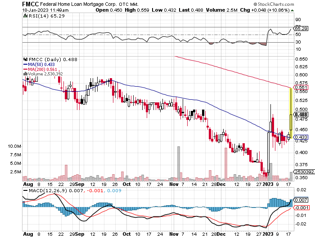Click the FMCC ticker symbol title
Screen dimensions: 315x238
pos(30,4)
